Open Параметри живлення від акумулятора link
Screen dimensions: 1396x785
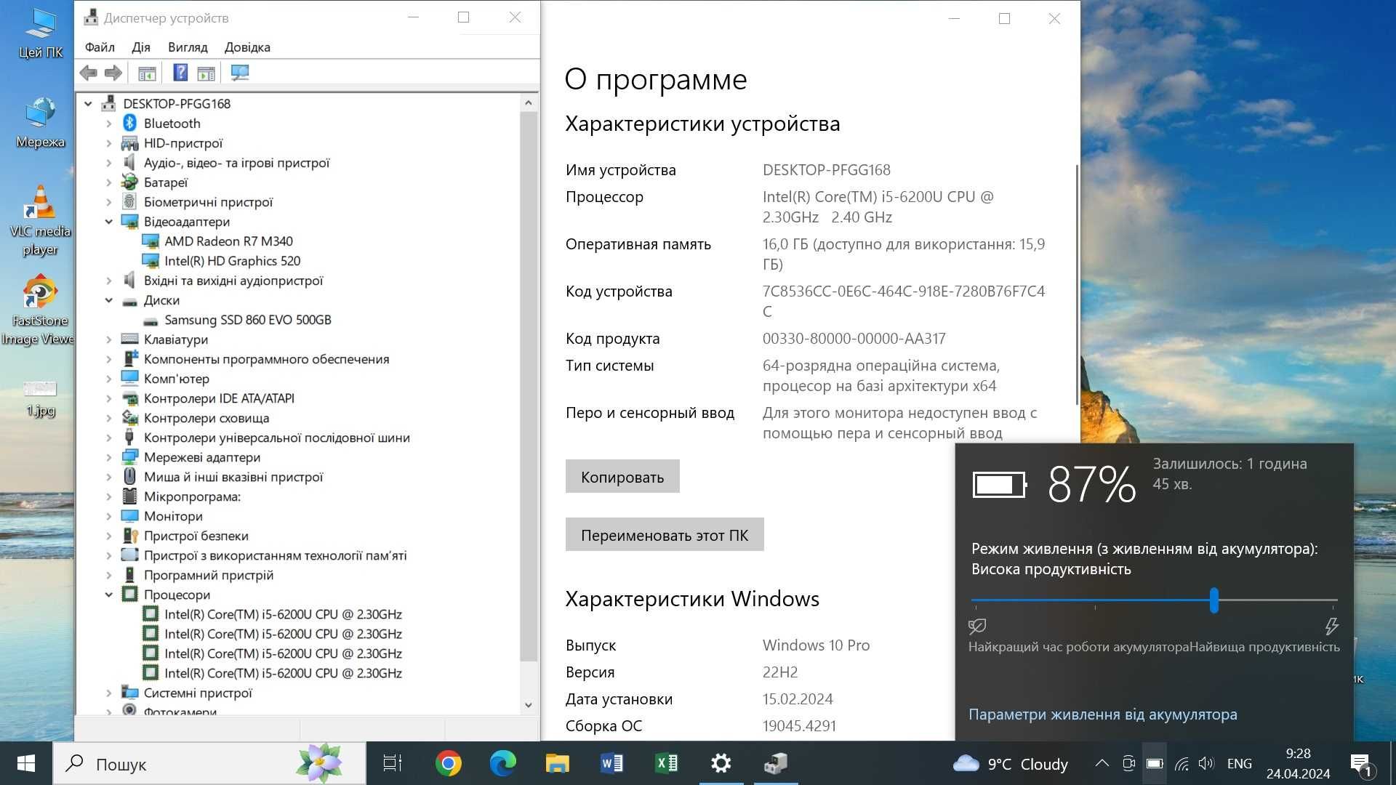[1102, 714]
